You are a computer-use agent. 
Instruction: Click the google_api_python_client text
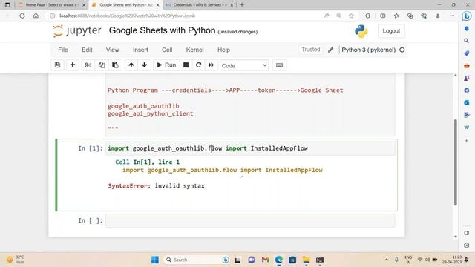coord(150,113)
